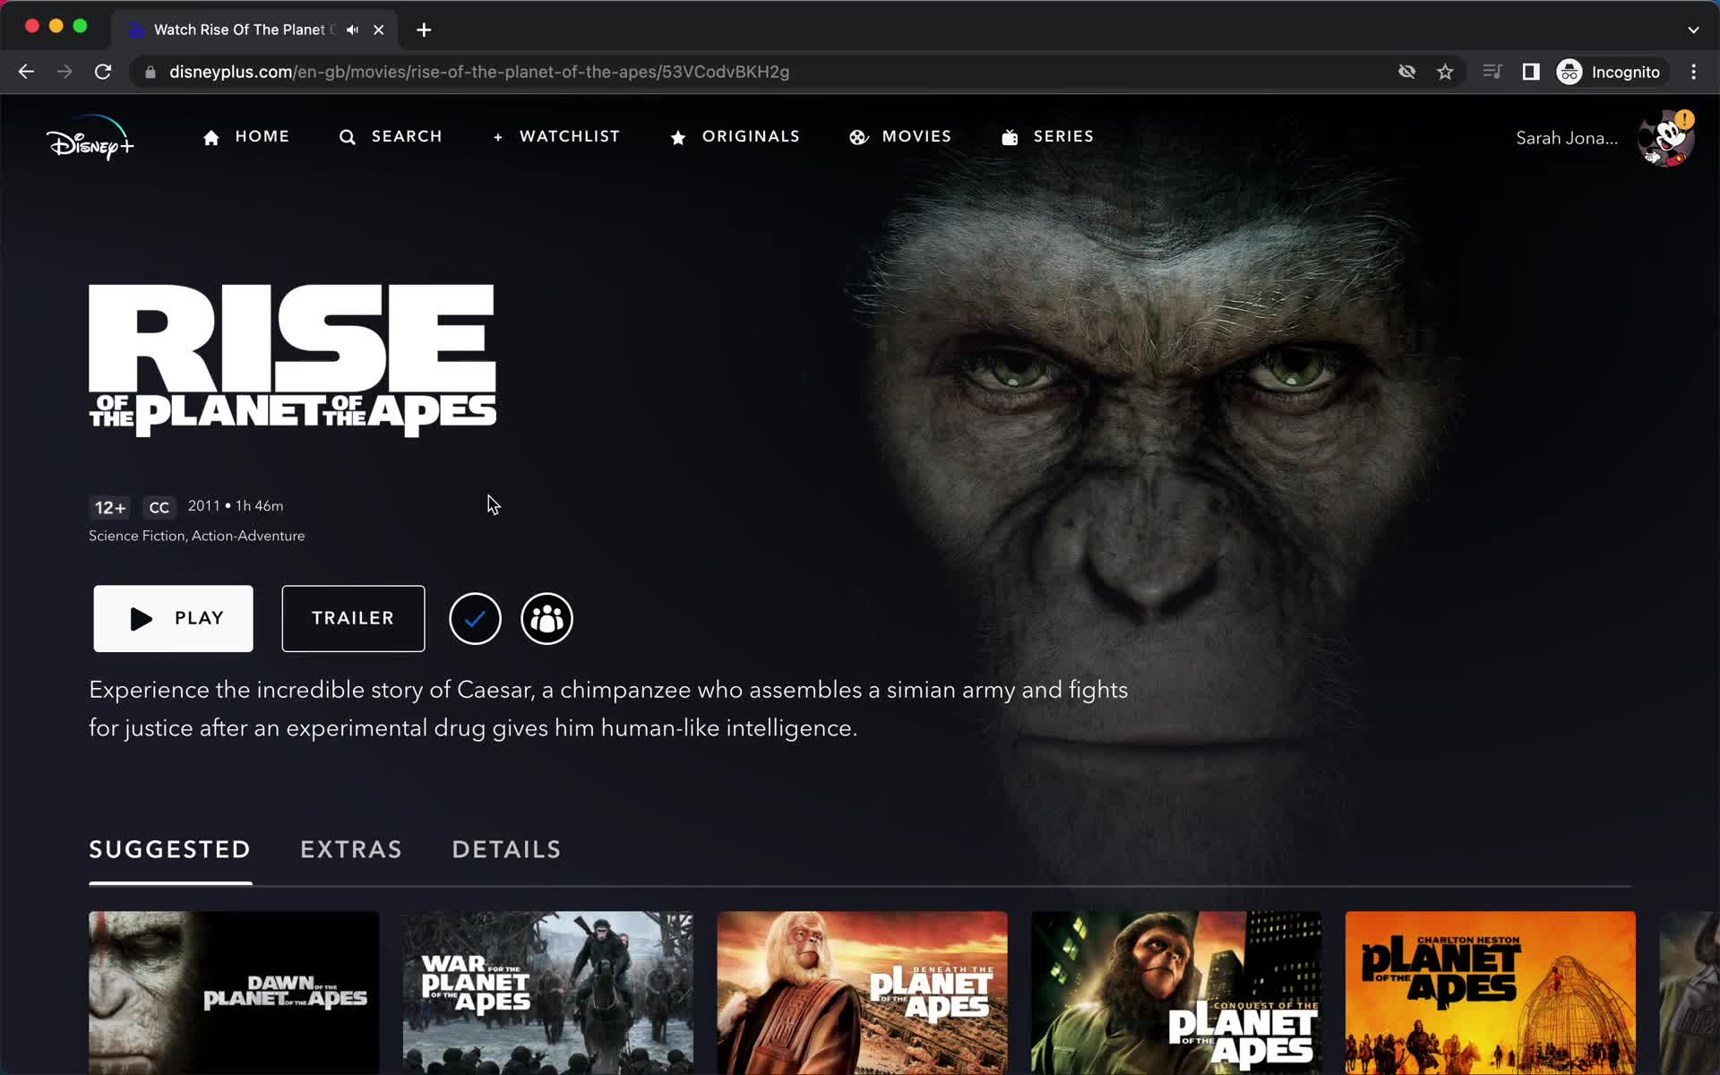Start GroupWatch with the people icon

click(x=546, y=618)
